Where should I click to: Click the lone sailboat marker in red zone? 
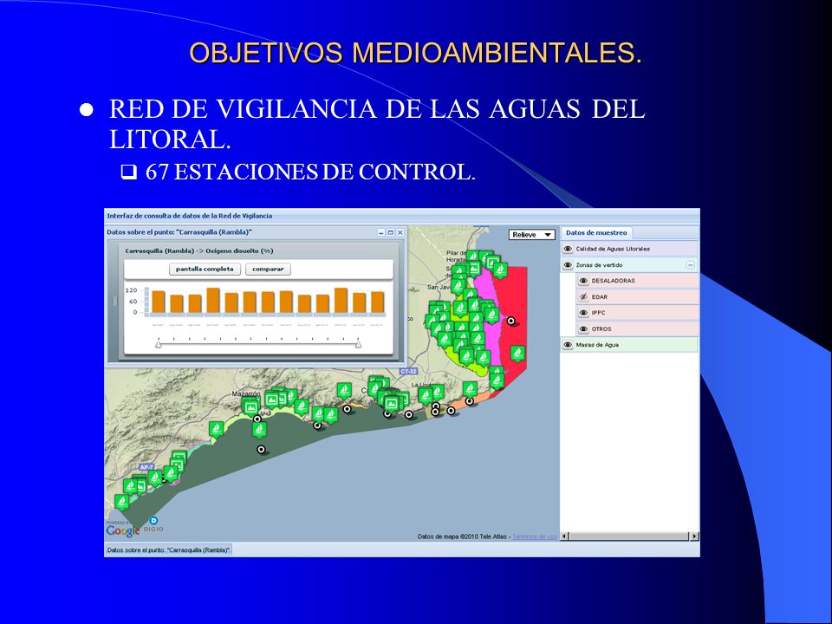(x=518, y=353)
